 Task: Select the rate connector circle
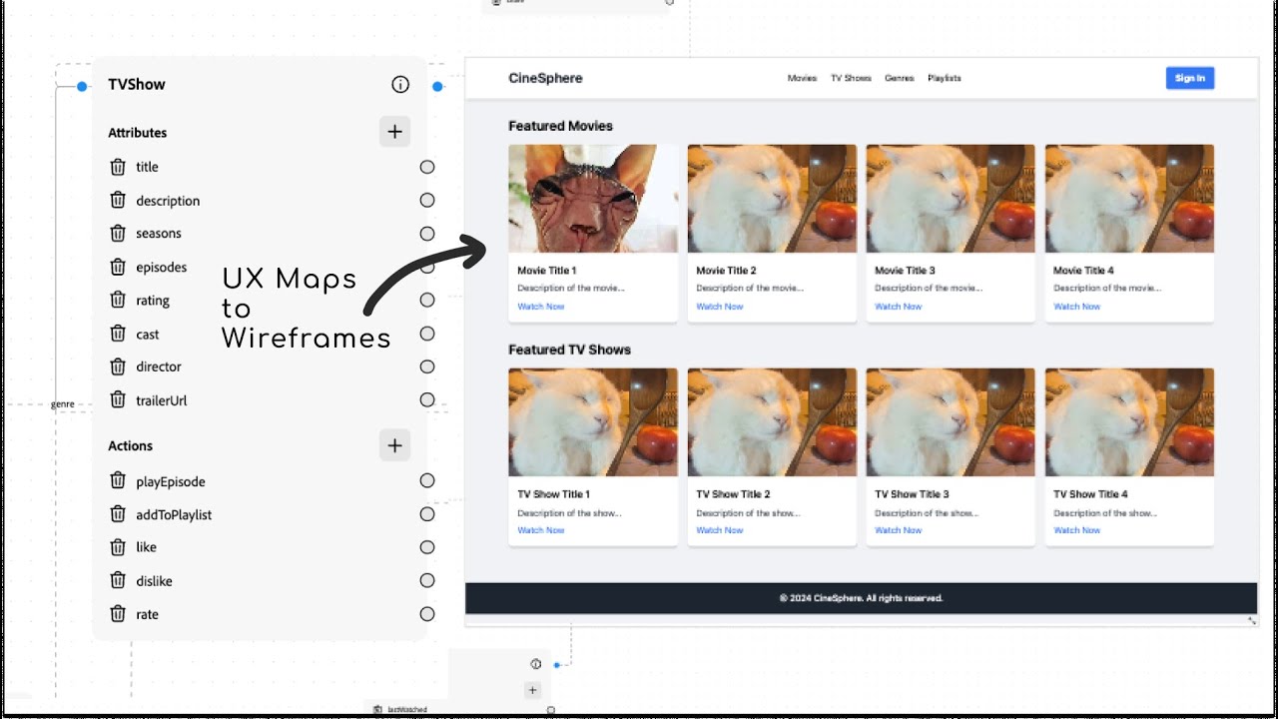coord(427,614)
